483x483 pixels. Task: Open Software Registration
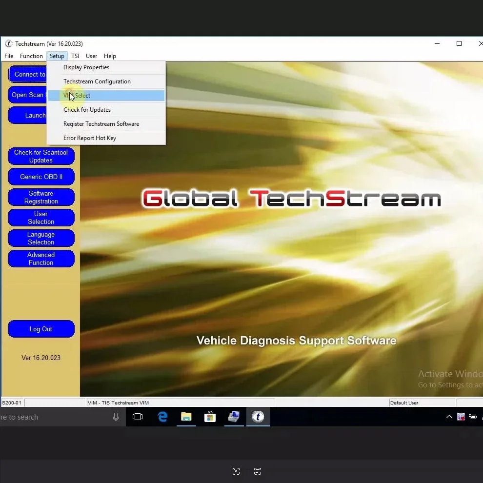[x=41, y=197]
